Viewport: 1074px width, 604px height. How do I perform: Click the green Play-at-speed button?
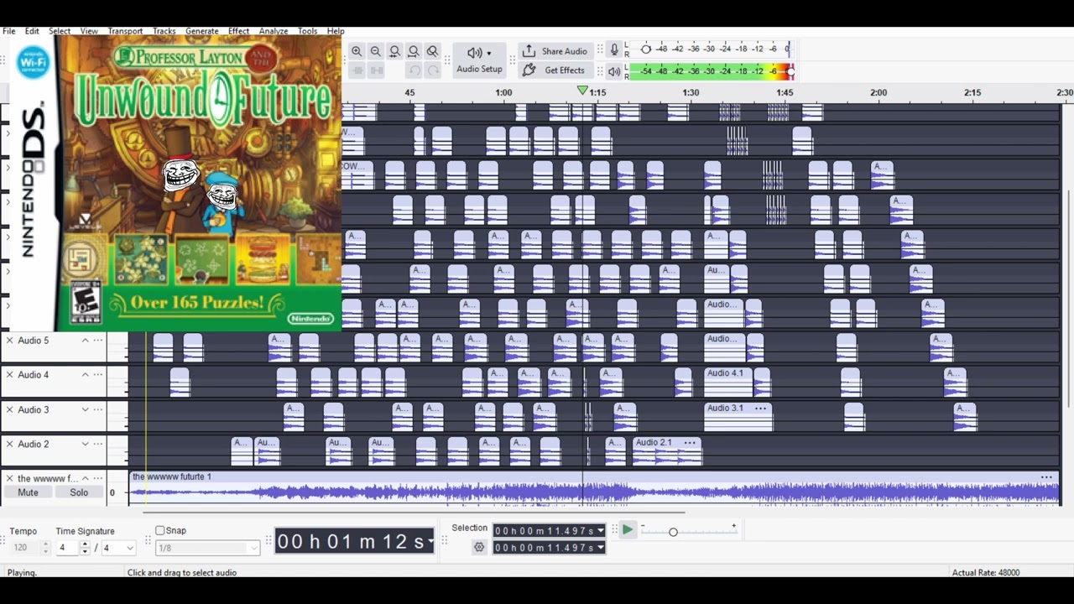tap(627, 529)
